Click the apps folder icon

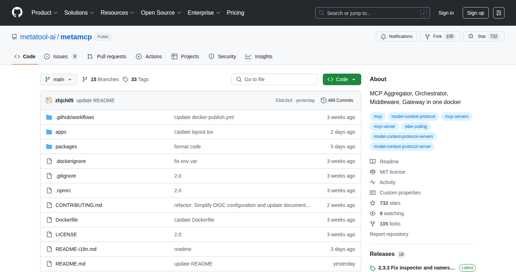(x=49, y=132)
